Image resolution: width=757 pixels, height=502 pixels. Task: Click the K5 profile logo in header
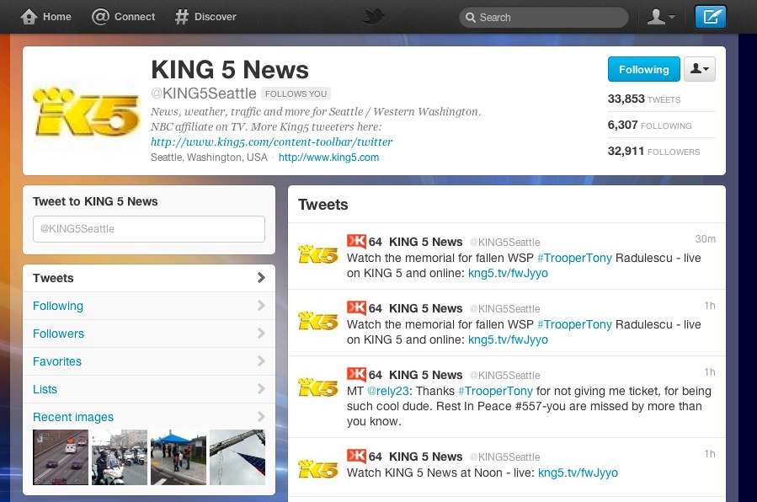(85, 112)
